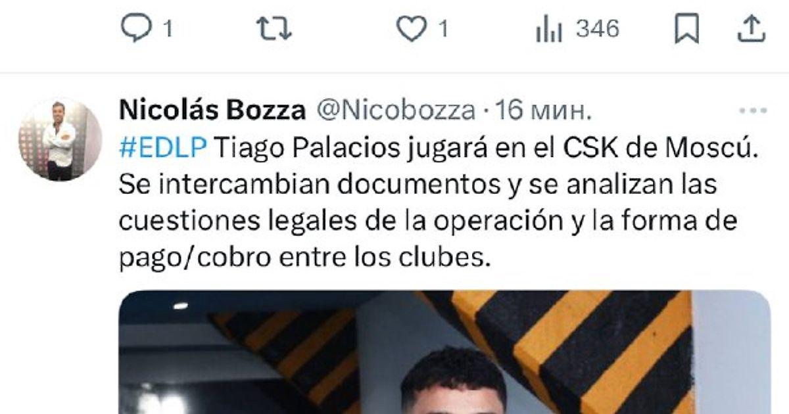Viewport: 789px width, 414px height.
Task: Open the @Nicobozza handle link
Action: [x=396, y=111]
